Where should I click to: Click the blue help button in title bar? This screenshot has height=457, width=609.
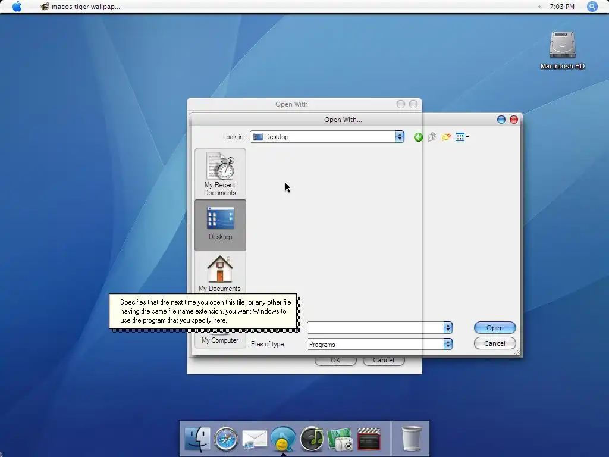pyautogui.click(x=501, y=120)
